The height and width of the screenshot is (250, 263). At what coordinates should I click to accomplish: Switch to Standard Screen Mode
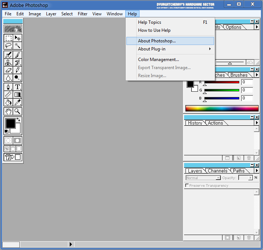coord(7,149)
